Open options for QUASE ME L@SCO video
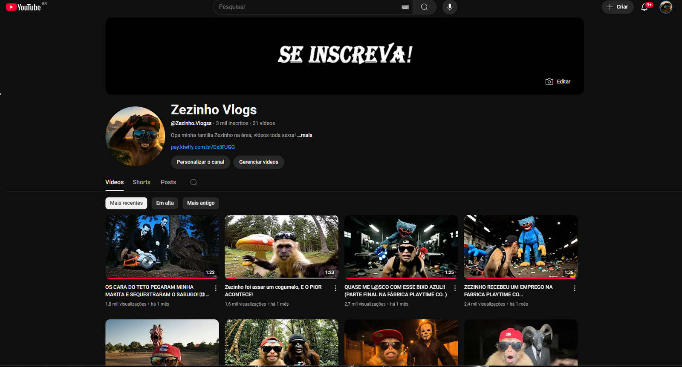This screenshot has width=682, height=367. pos(455,288)
